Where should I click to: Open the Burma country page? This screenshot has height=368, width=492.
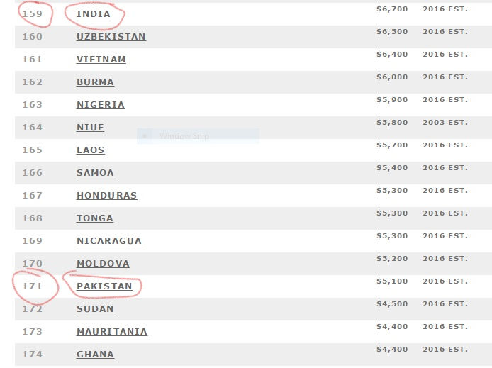pyautogui.click(x=95, y=82)
